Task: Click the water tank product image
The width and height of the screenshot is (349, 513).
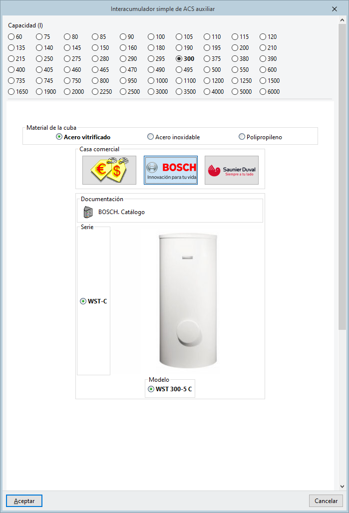Action: 188,300
